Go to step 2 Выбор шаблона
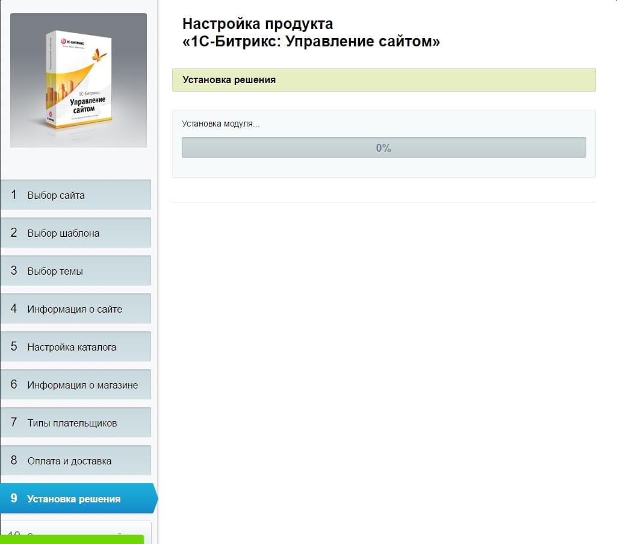Screen dimensions: 617x544 point(76,233)
